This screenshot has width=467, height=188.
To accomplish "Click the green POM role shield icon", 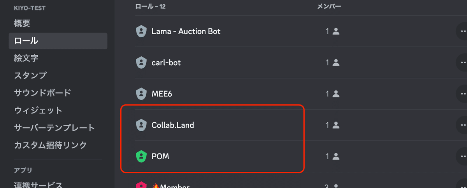I will (140, 157).
